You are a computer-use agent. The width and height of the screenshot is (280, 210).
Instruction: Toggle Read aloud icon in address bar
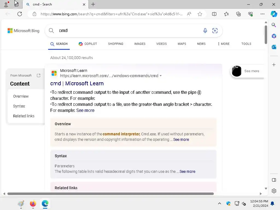pos(189,14)
